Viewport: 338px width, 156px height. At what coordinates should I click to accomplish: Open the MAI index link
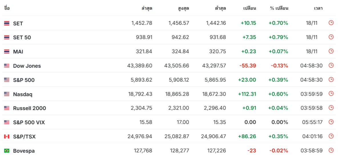(18, 52)
